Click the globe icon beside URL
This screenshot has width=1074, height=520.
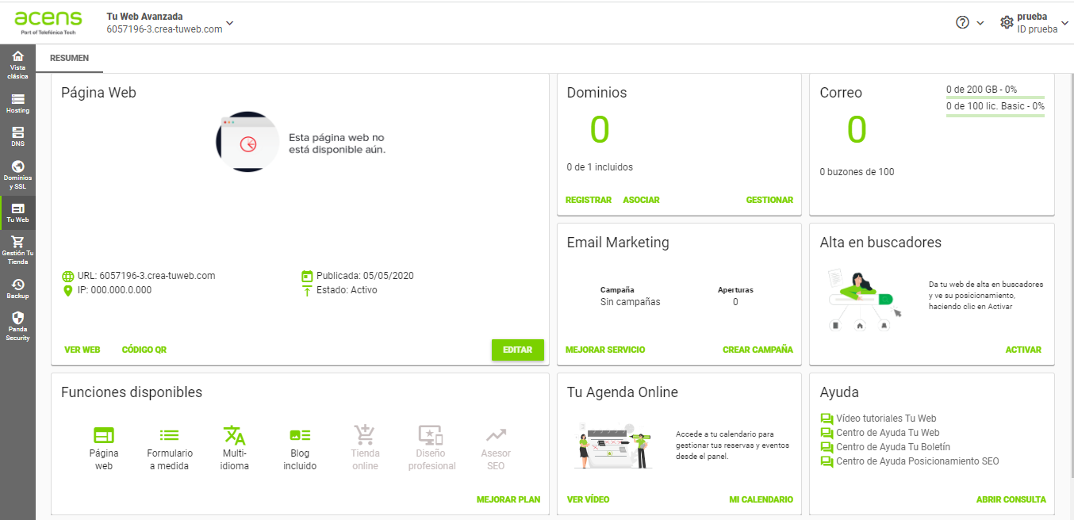click(68, 277)
